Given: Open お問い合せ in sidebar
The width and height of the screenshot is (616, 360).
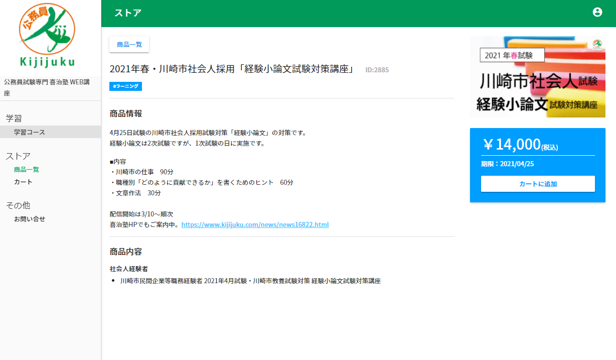Looking at the screenshot, I should (30, 219).
